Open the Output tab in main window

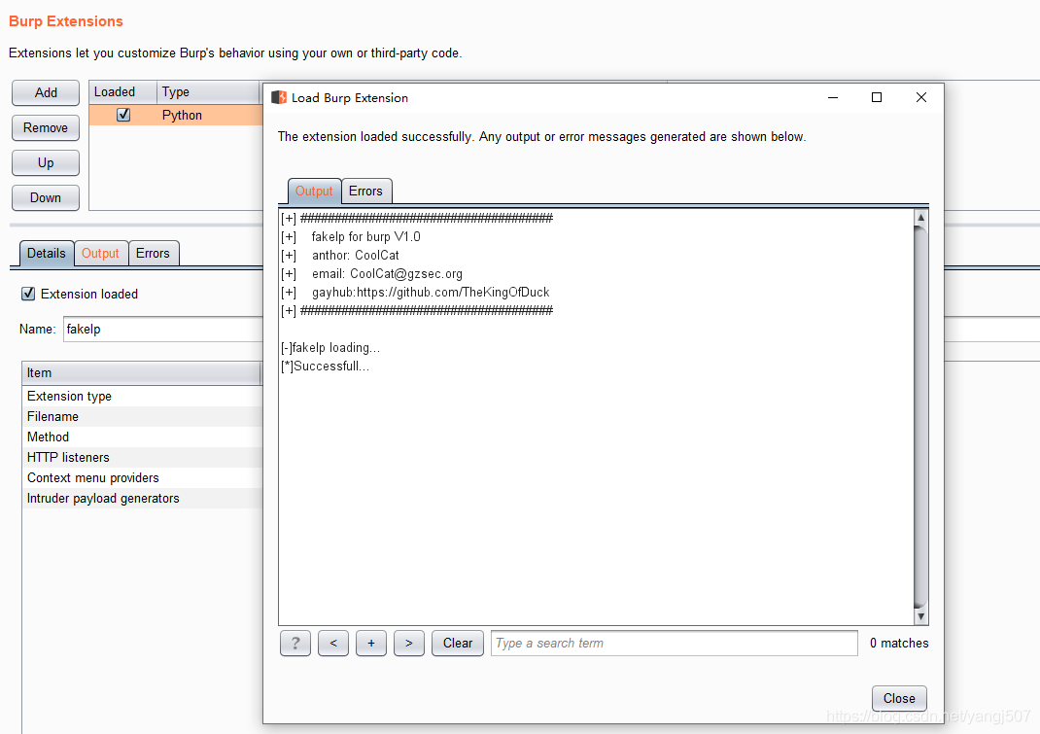click(100, 253)
